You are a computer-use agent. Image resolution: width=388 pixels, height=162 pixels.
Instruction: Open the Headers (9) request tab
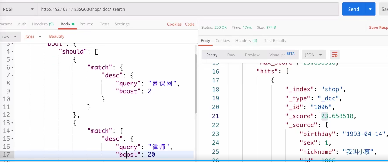click(x=43, y=24)
